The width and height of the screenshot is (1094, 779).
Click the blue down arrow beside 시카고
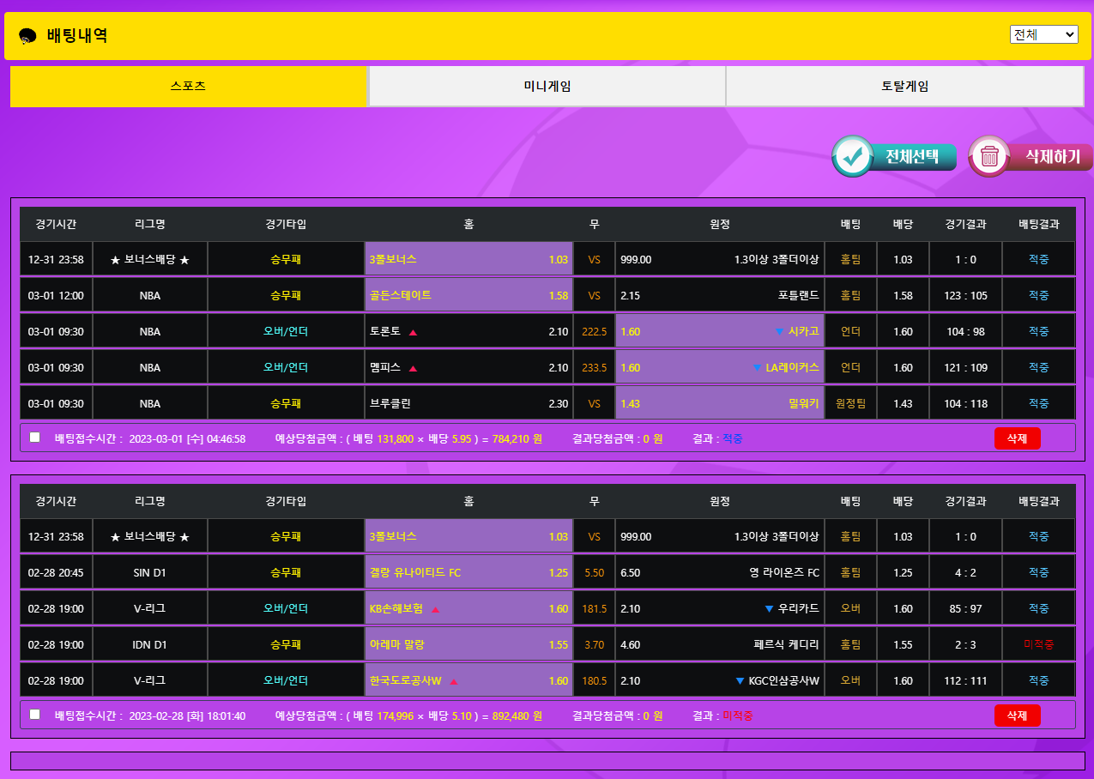click(x=779, y=332)
